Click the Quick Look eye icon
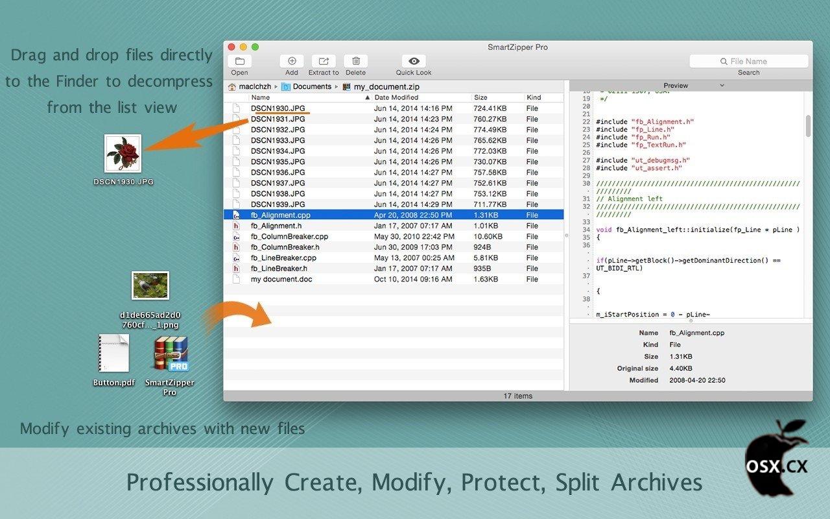 tap(414, 61)
